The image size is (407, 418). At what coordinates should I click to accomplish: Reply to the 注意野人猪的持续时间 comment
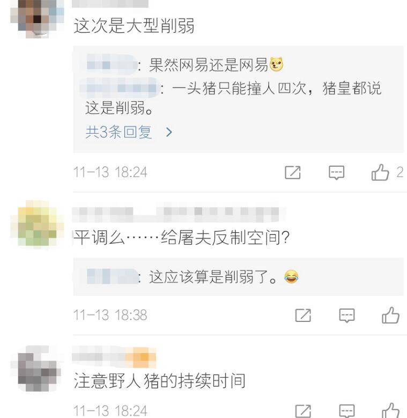pos(347,411)
